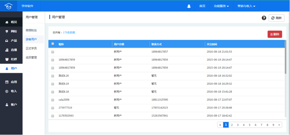
Task: Click contact number 18964817857
Action: tap(160, 52)
